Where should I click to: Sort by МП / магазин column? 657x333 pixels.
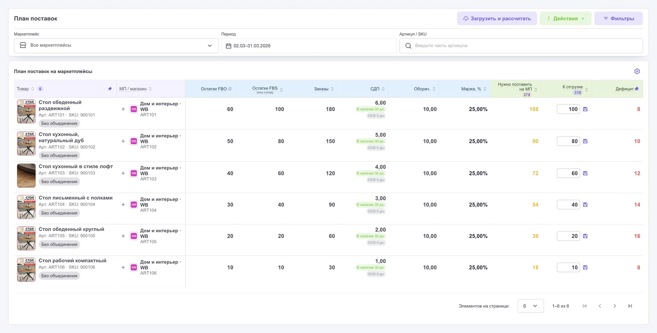[x=150, y=89]
